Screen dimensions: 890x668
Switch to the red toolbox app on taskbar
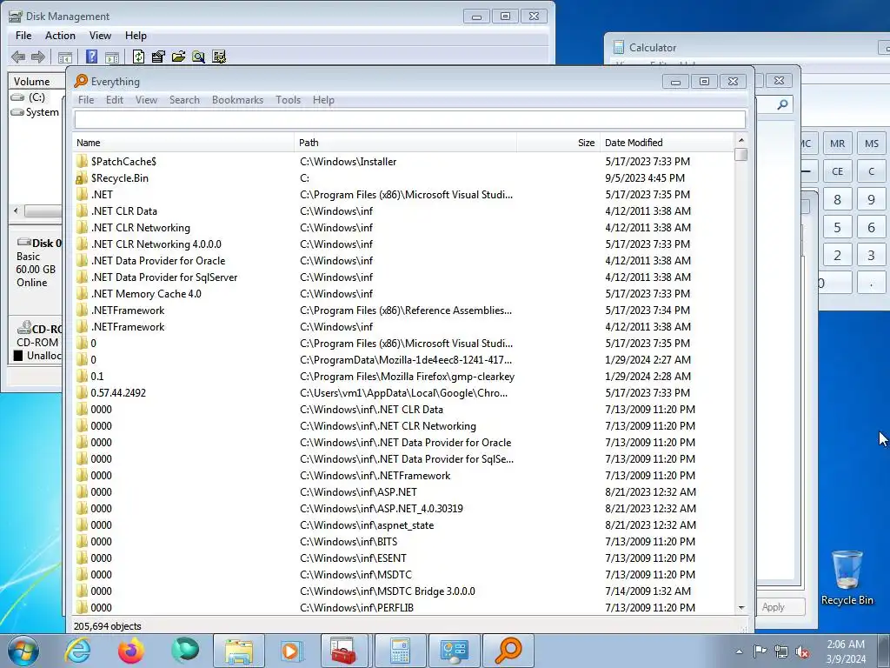pos(345,651)
